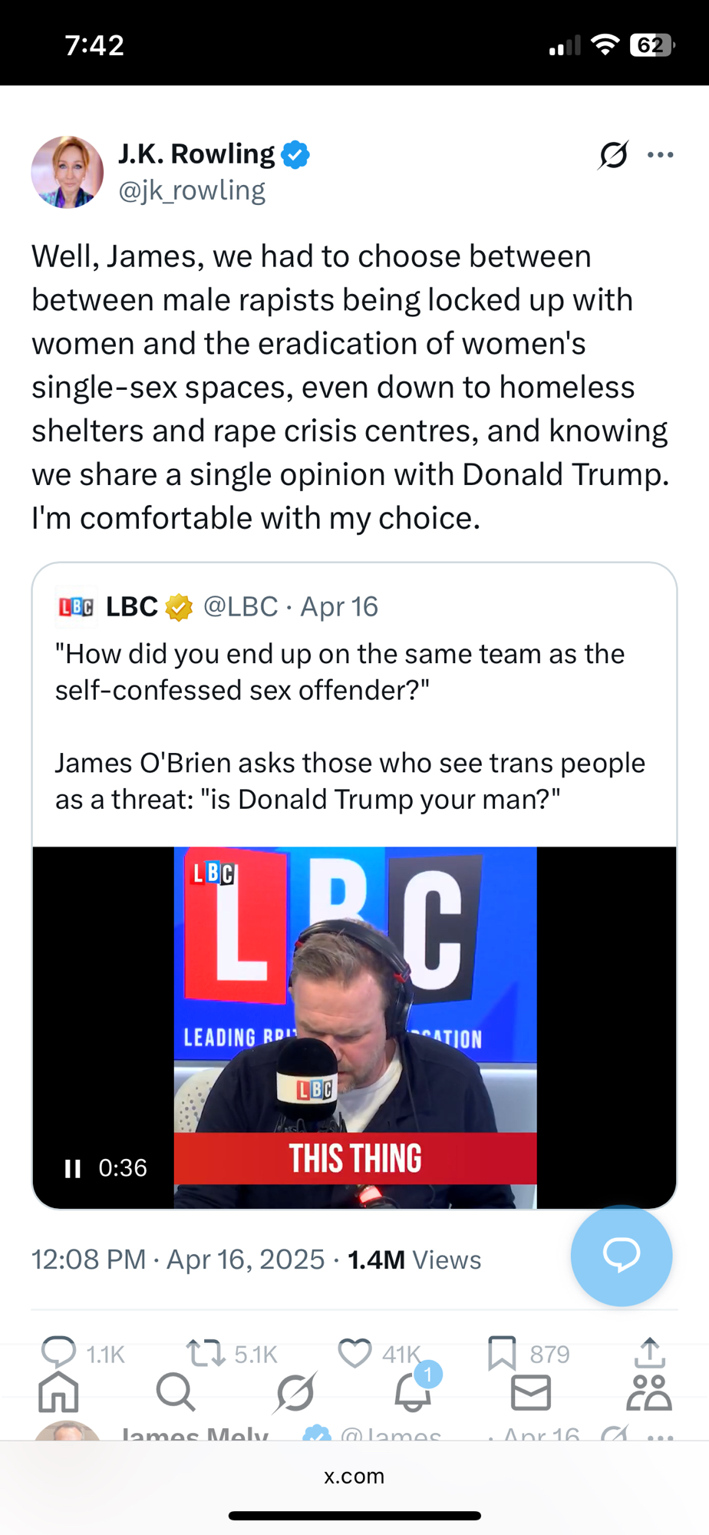Open Communities from the bottom navigation
Screen dimensions: 709x1535
(649, 1392)
